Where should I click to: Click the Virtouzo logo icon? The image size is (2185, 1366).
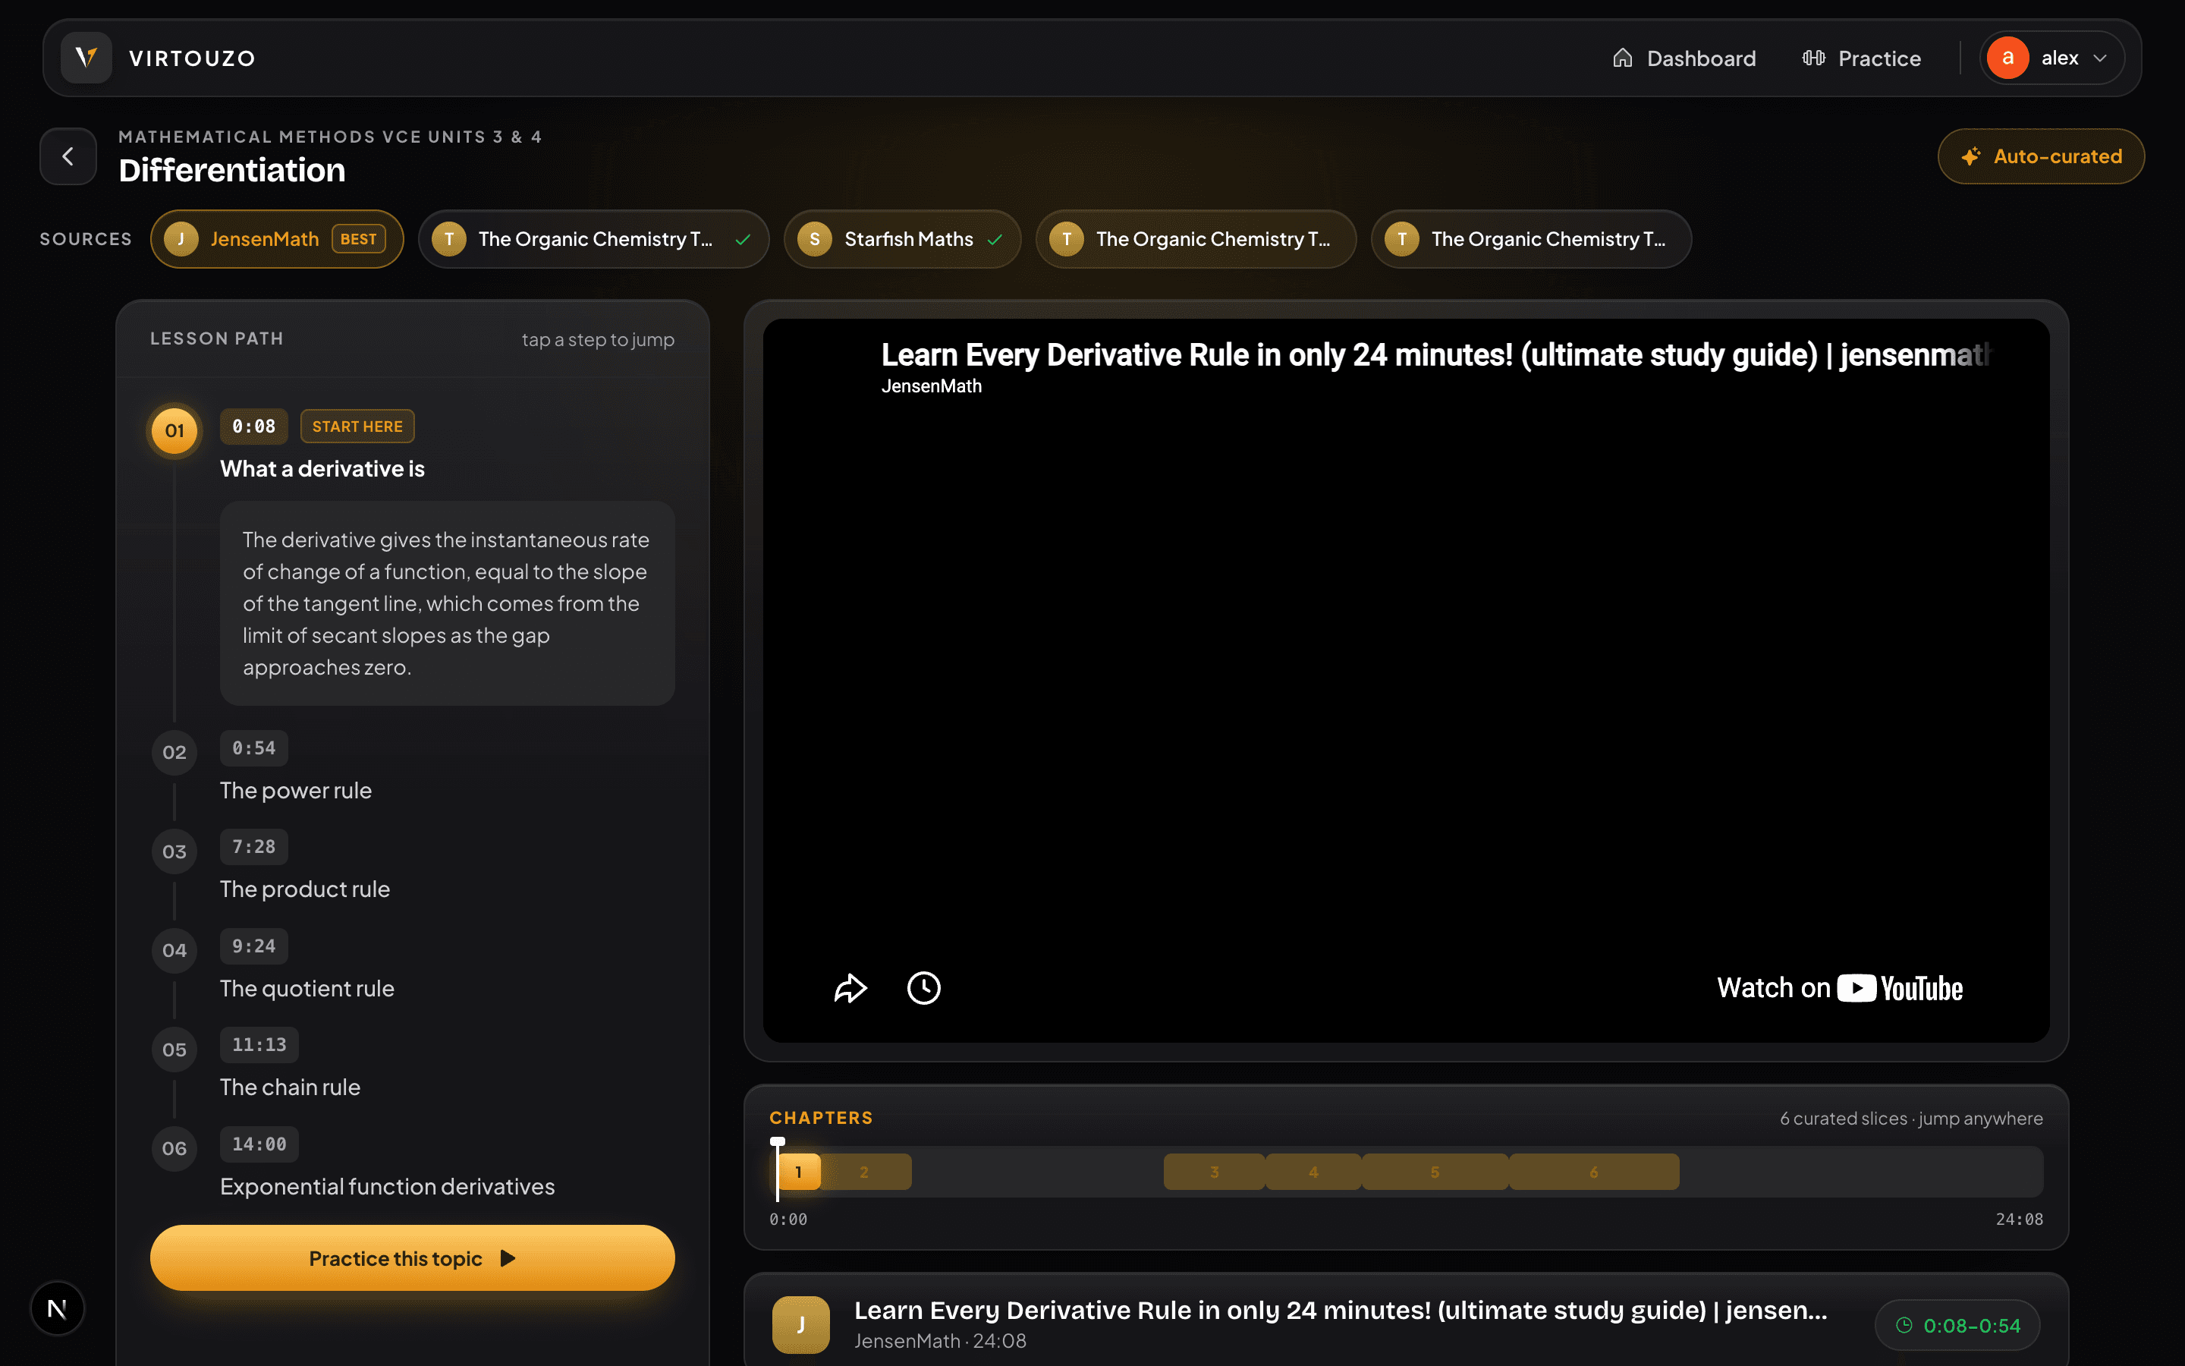(86, 58)
